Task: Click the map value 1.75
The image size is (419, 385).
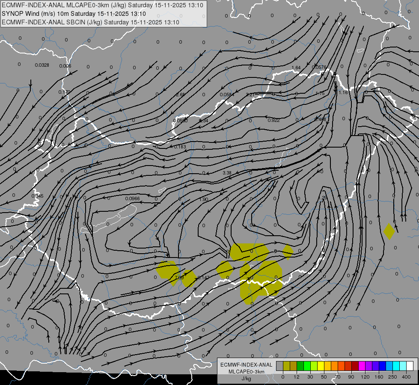Action: coord(320,93)
